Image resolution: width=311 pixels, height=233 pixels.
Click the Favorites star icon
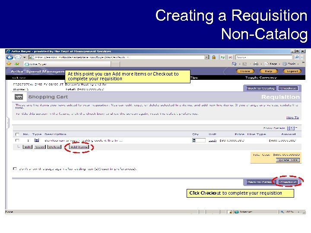9,64
